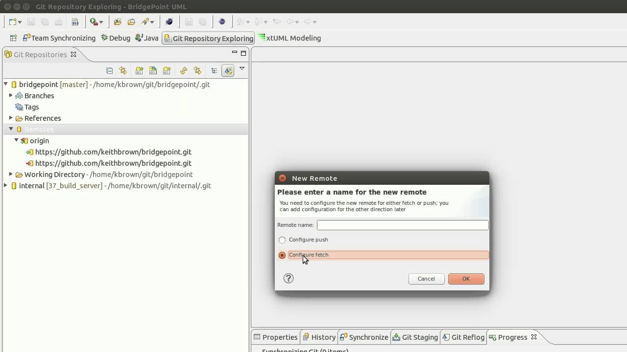Open the Synchronize tab
This screenshot has width=627, height=352.
click(364, 337)
